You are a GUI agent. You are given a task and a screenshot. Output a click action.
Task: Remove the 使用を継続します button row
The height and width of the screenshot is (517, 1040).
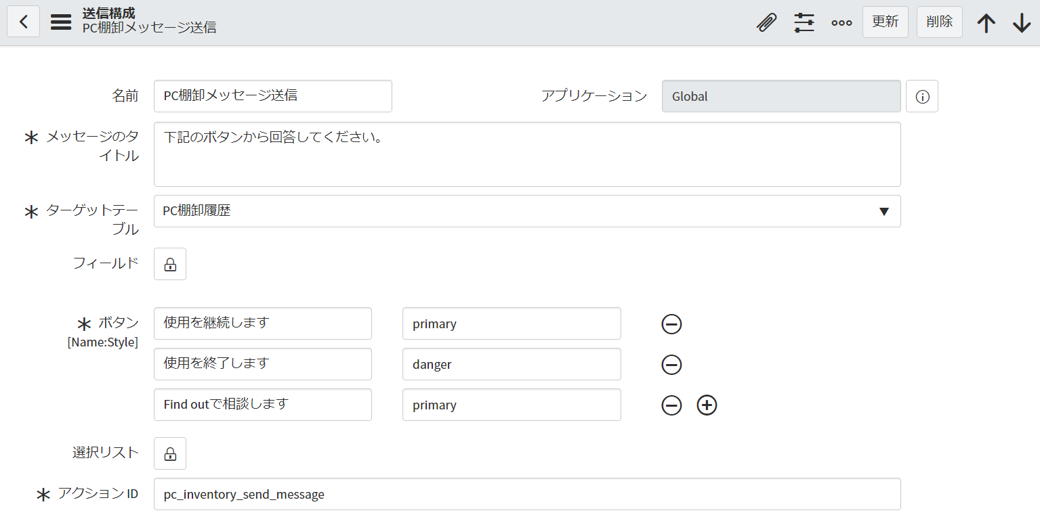[671, 324]
